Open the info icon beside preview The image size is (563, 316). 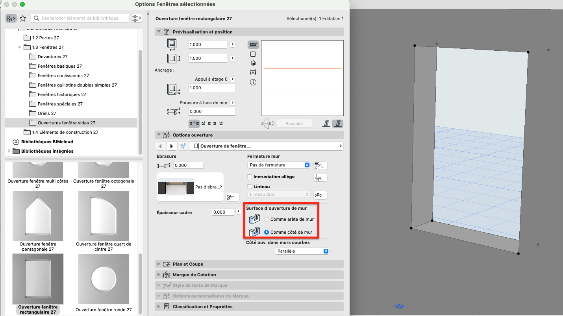pos(253,82)
